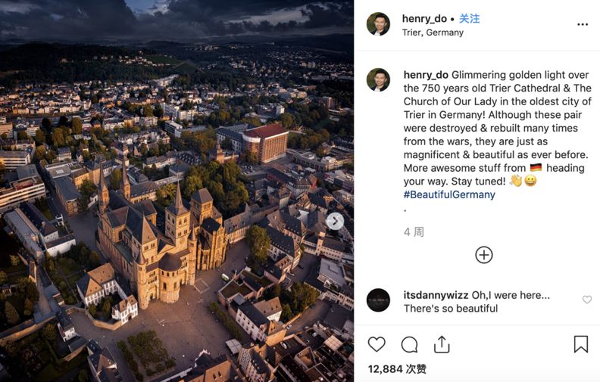Load more comments with the plus circle
This screenshot has height=382, width=600.
pos(484,255)
